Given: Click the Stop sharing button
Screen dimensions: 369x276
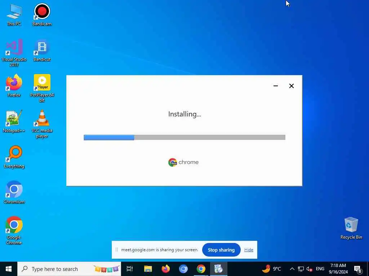Looking at the screenshot, I should (221, 250).
